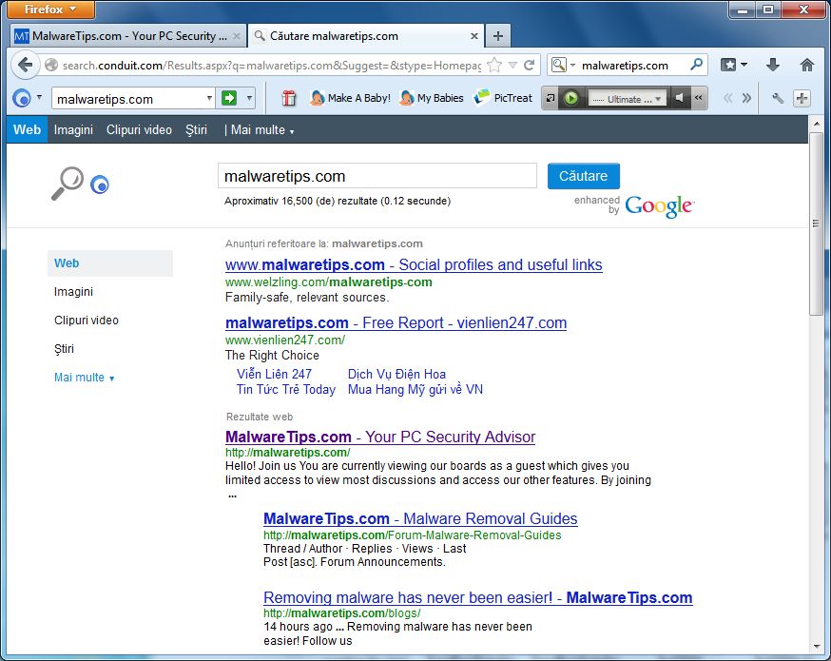The image size is (831, 661).
Task: Close the MalwareTips.com tab
Action: (237, 36)
